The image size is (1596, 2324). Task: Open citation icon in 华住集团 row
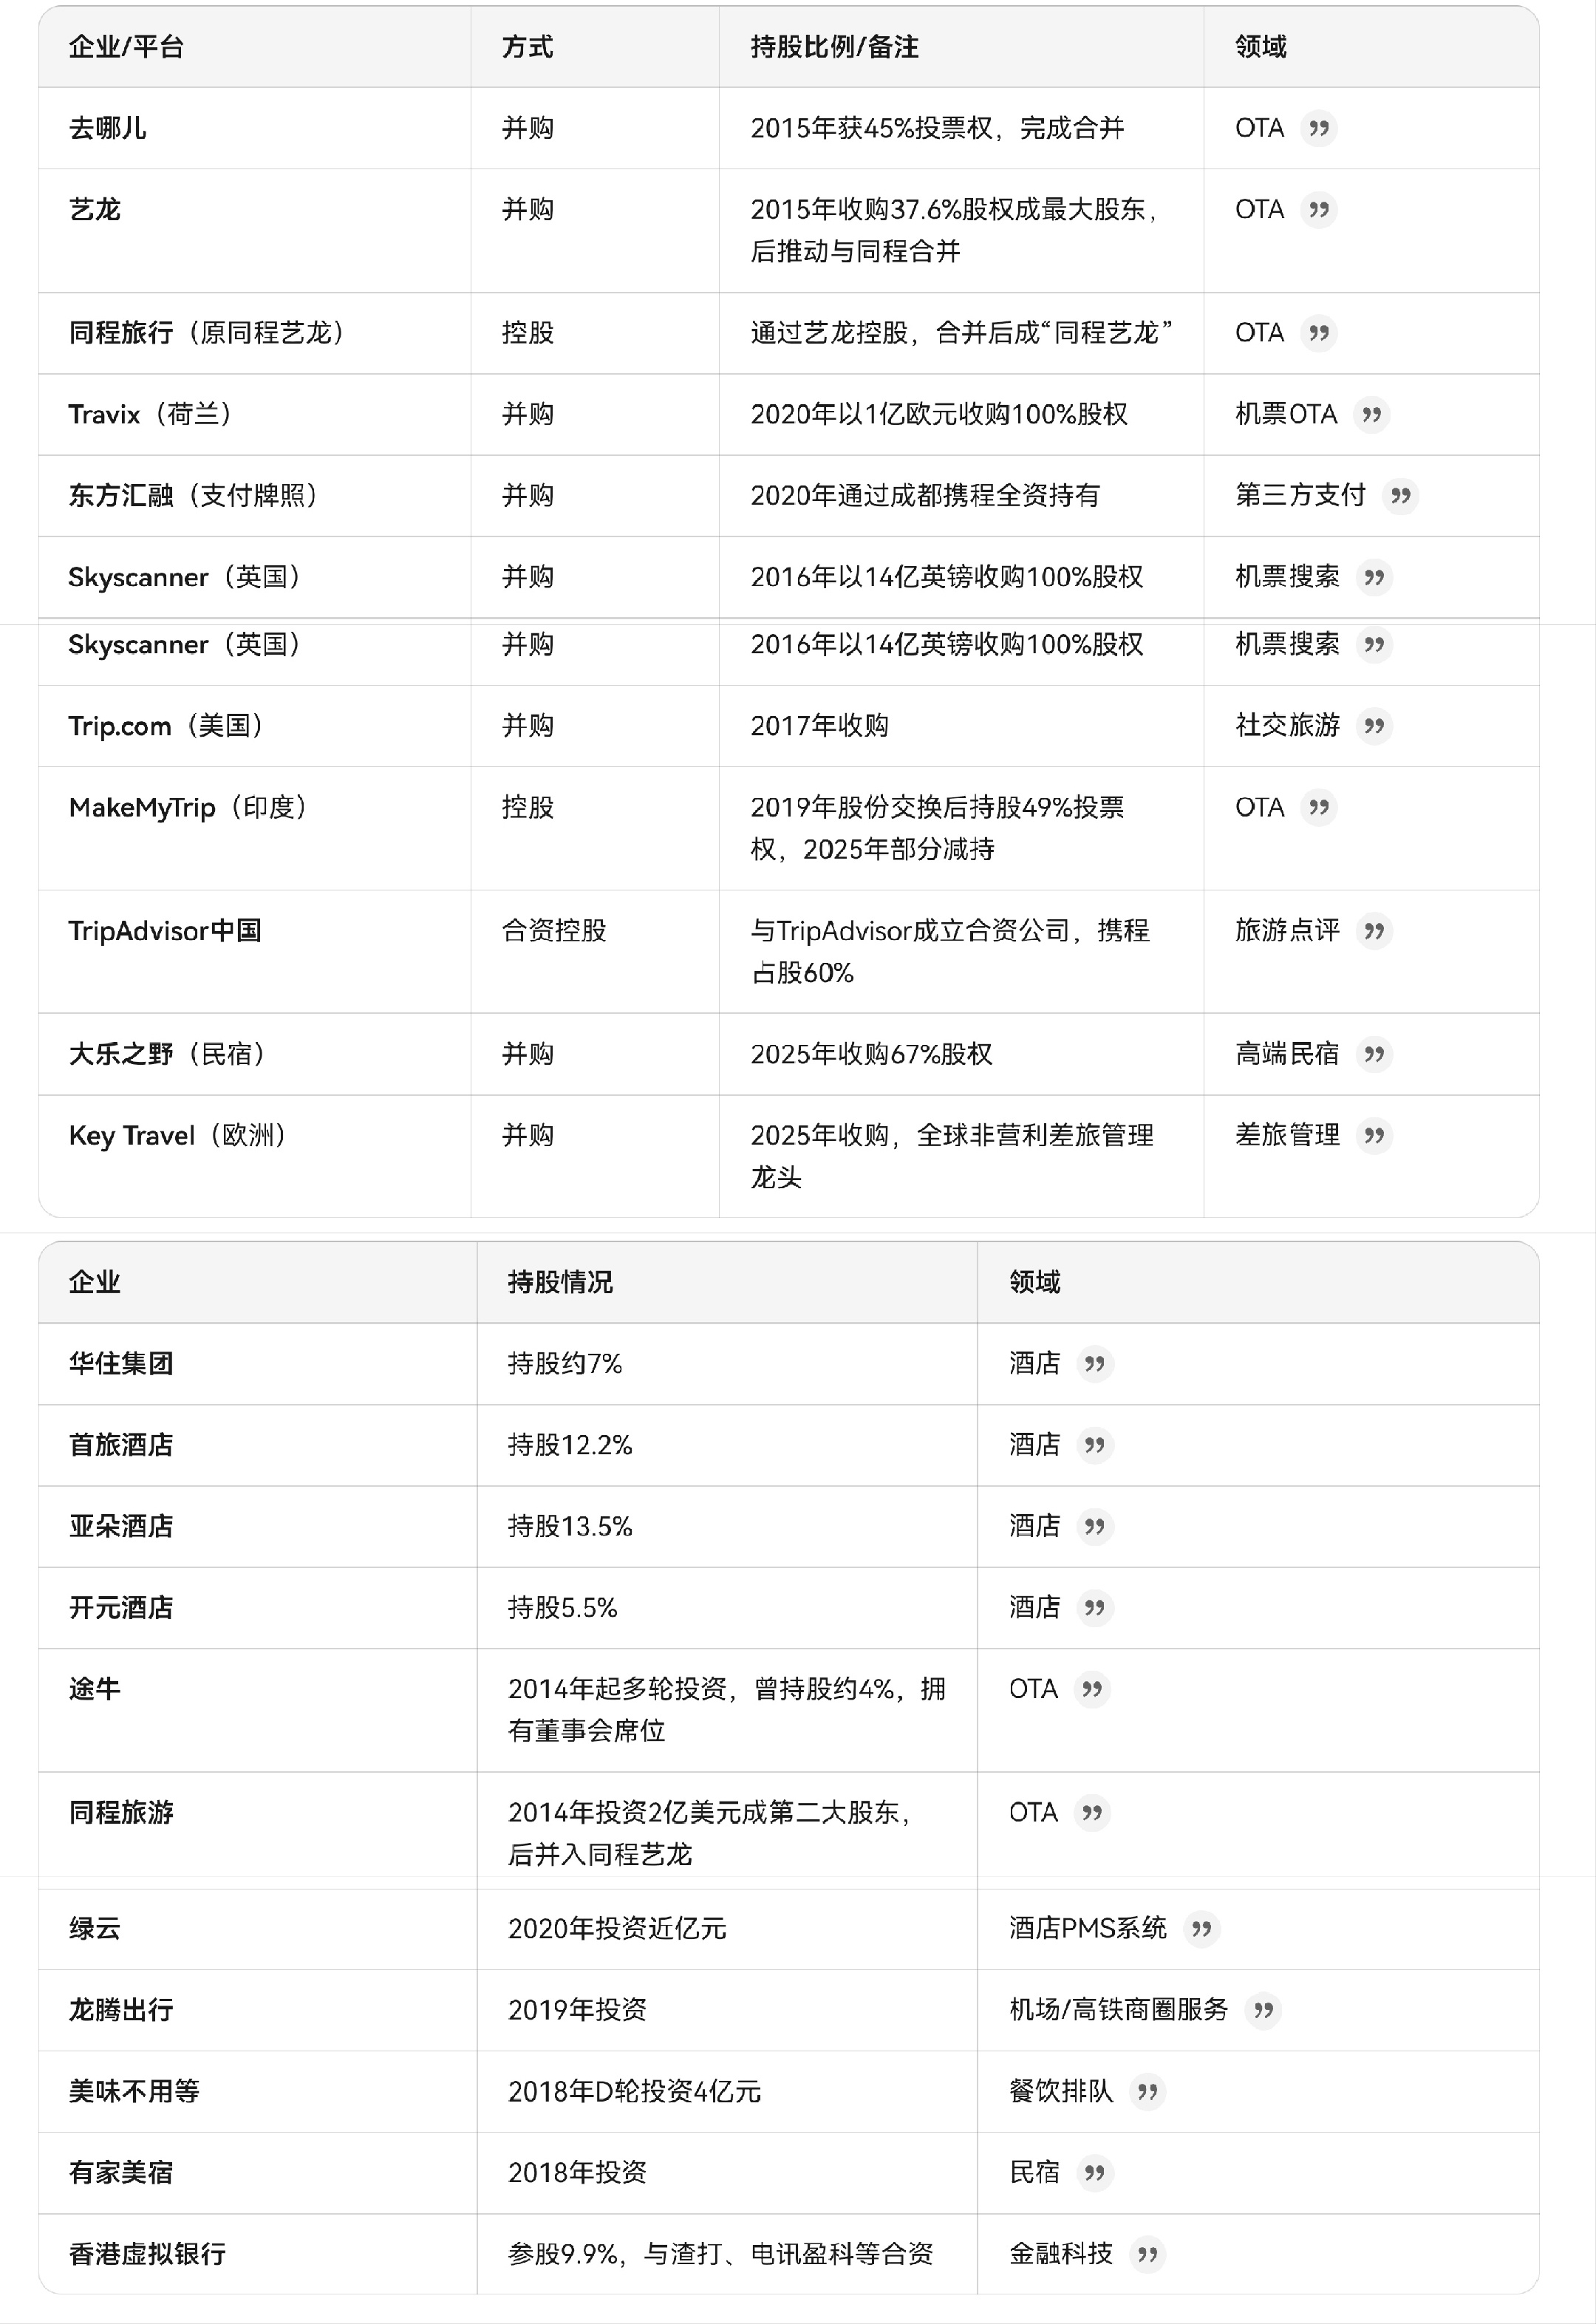click(x=1094, y=1364)
